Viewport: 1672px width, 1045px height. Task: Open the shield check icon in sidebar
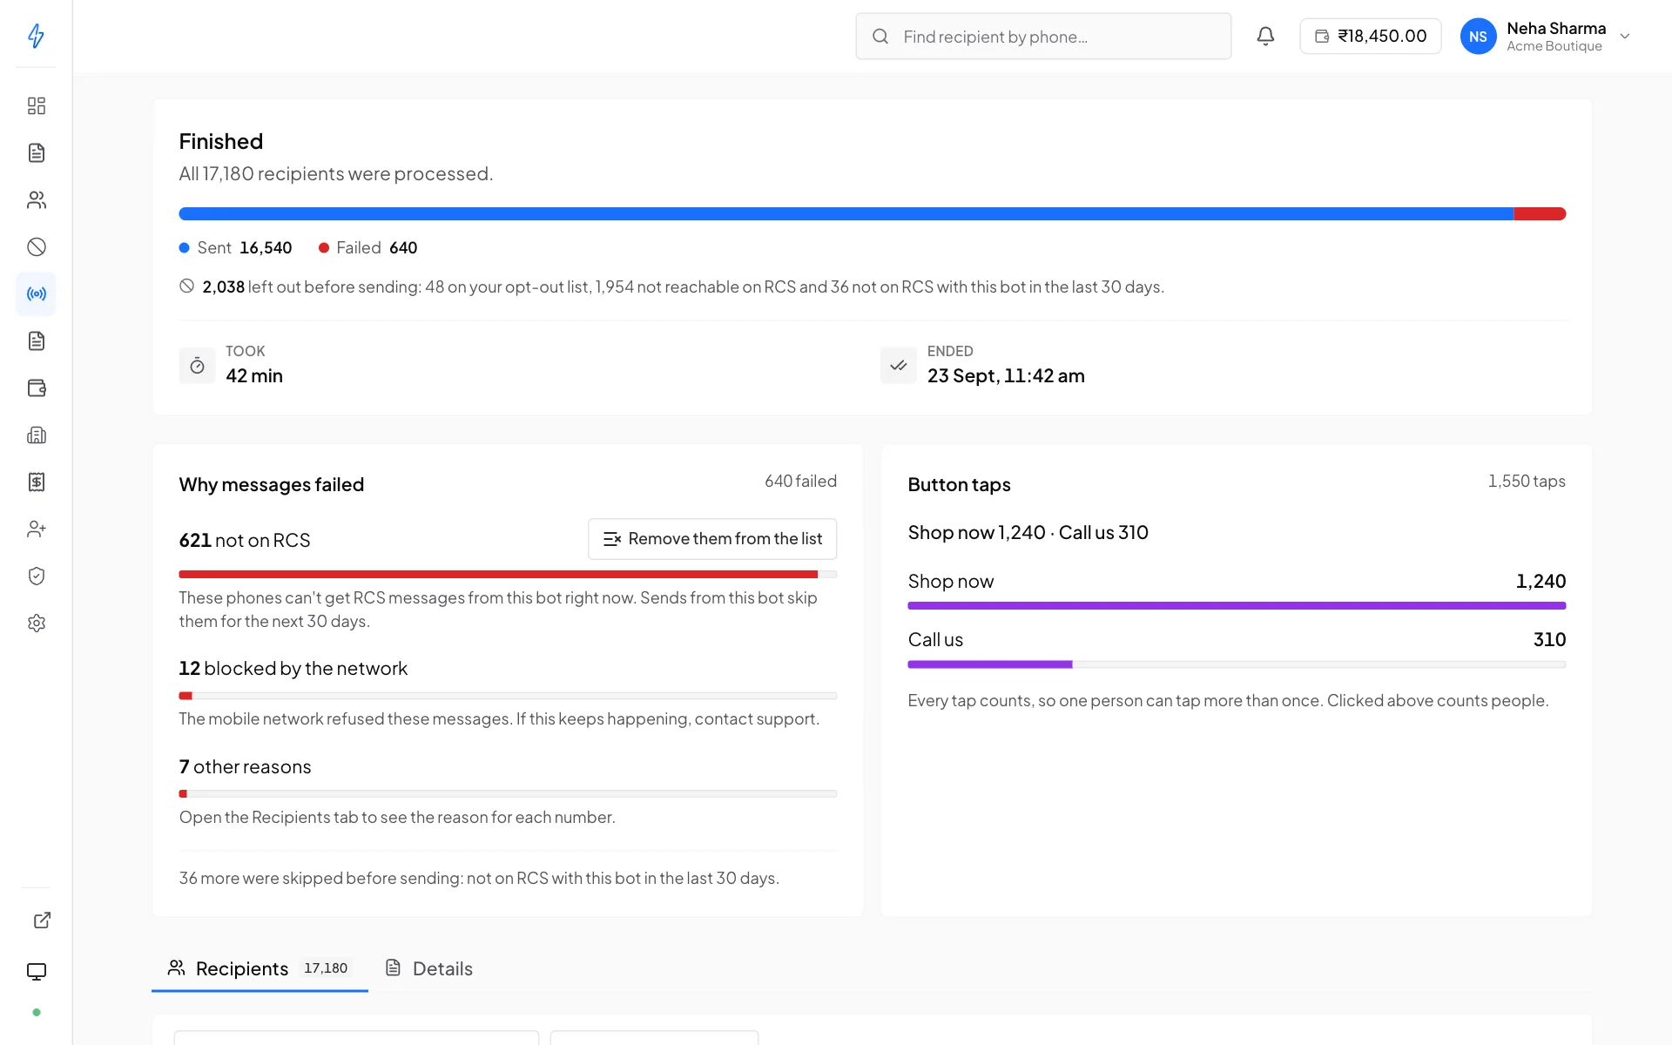(x=36, y=576)
